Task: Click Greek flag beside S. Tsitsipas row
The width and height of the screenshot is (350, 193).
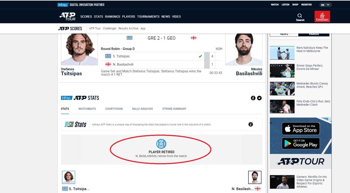Action: coord(108,56)
